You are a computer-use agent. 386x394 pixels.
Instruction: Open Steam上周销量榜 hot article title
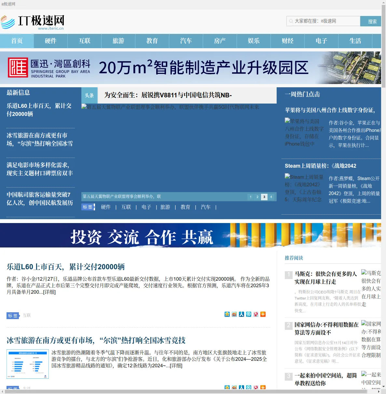click(321, 166)
